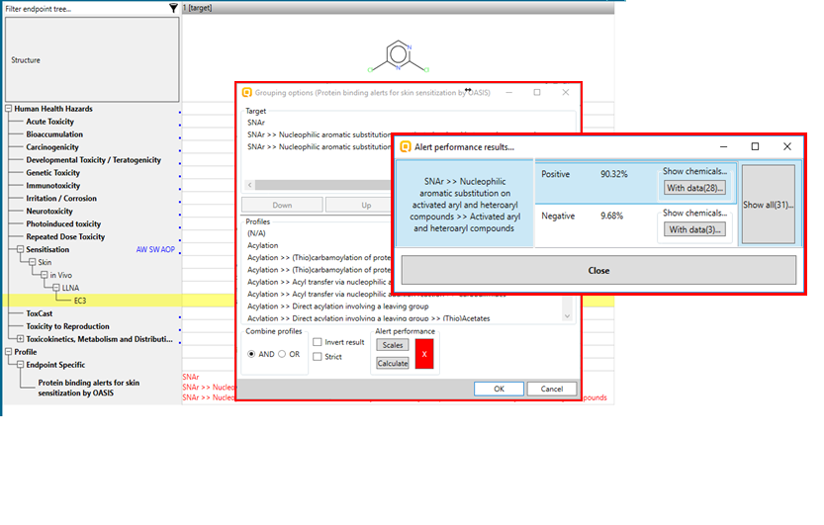This screenshot has width=824, height=525.
Task: Click the Down button
Action: point(282,205)
